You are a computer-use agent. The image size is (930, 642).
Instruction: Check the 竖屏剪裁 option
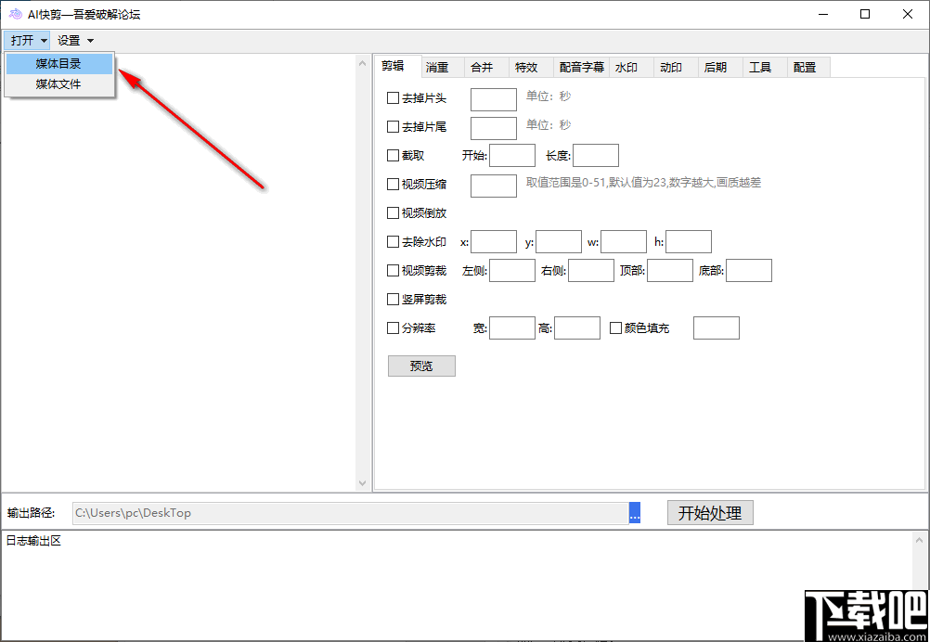tap(393, 300)
